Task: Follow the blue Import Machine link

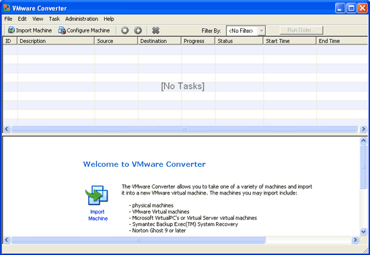Action: [98, 215]
